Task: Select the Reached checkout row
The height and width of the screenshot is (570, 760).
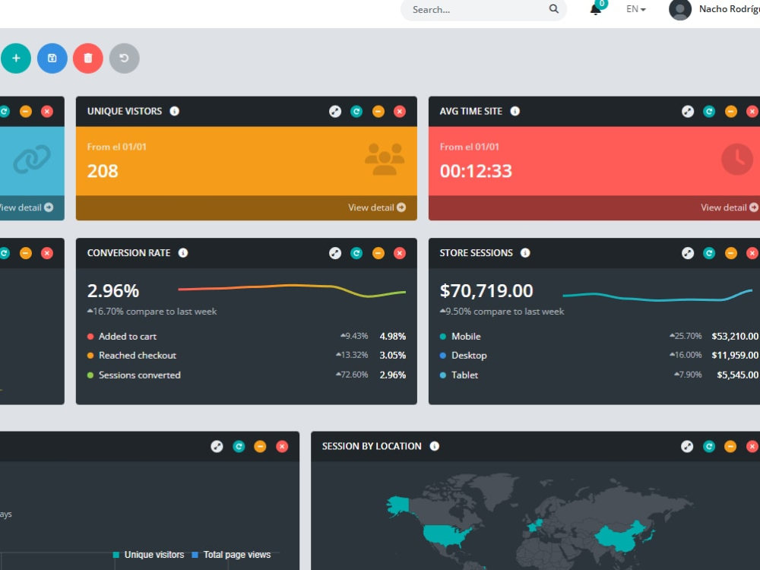Action: 246,355
